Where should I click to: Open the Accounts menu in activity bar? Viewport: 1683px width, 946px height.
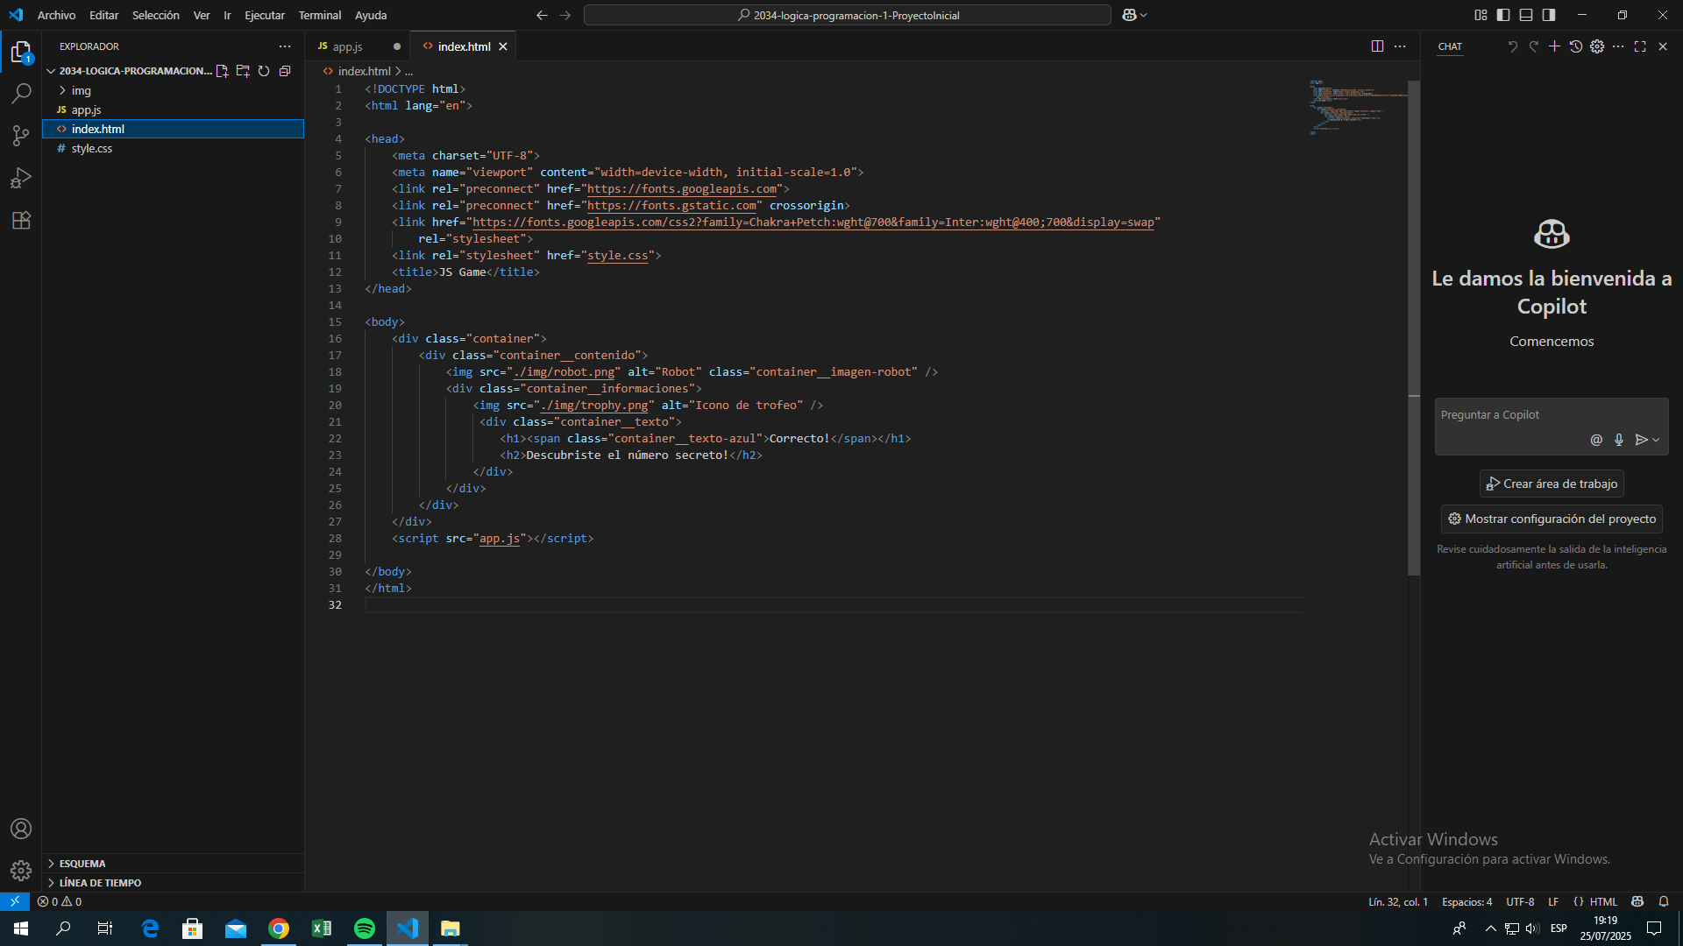[x=21, y=829]
